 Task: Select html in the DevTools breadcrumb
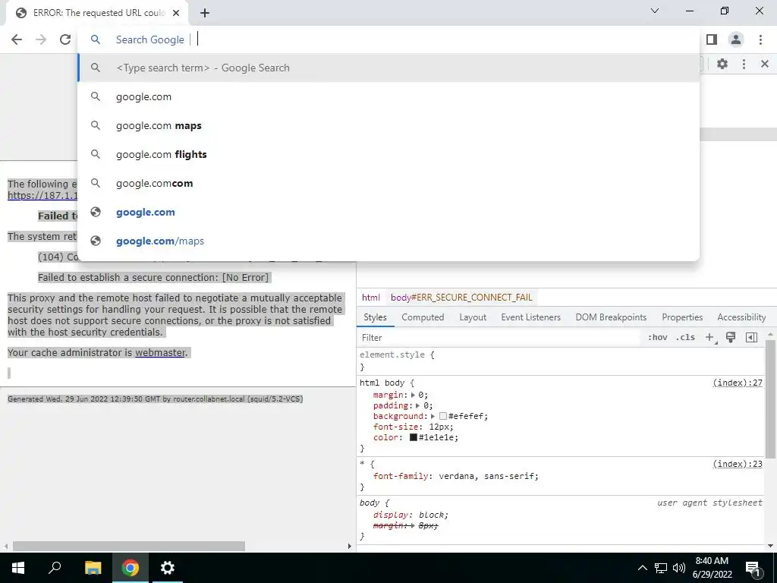tap(370, 298)
